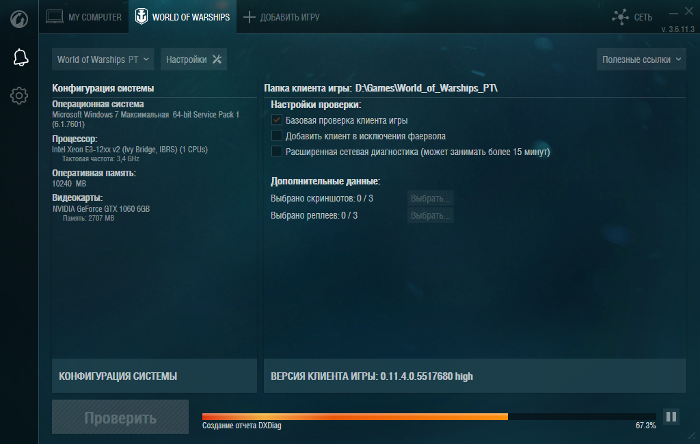Viewport: 700px width, 444px height.
Task: Toggle Базовая проверка клиента игры checkbox
Action: [277, 120]
